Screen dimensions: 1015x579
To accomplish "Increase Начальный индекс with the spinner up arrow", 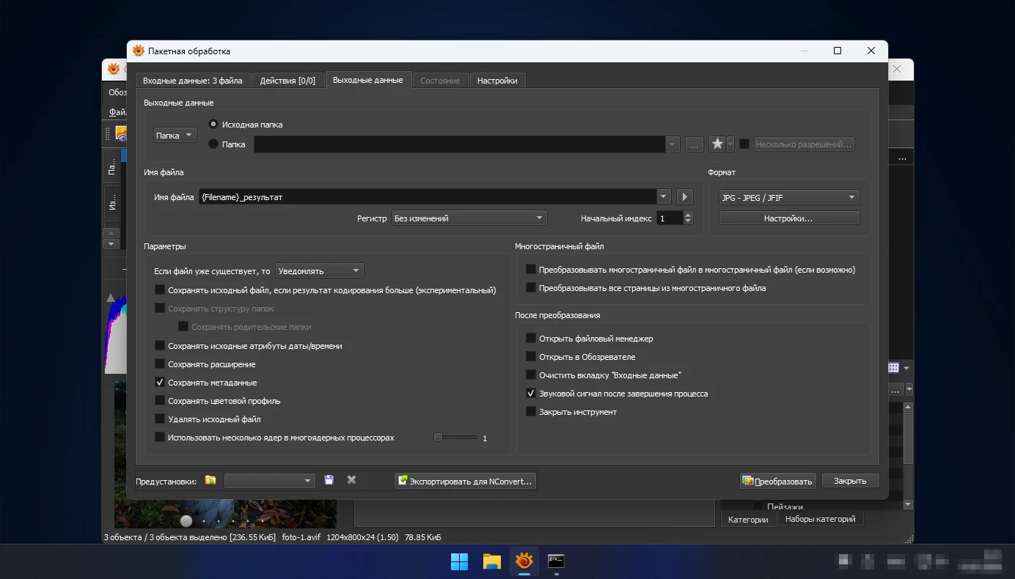I will pos(688,215).
